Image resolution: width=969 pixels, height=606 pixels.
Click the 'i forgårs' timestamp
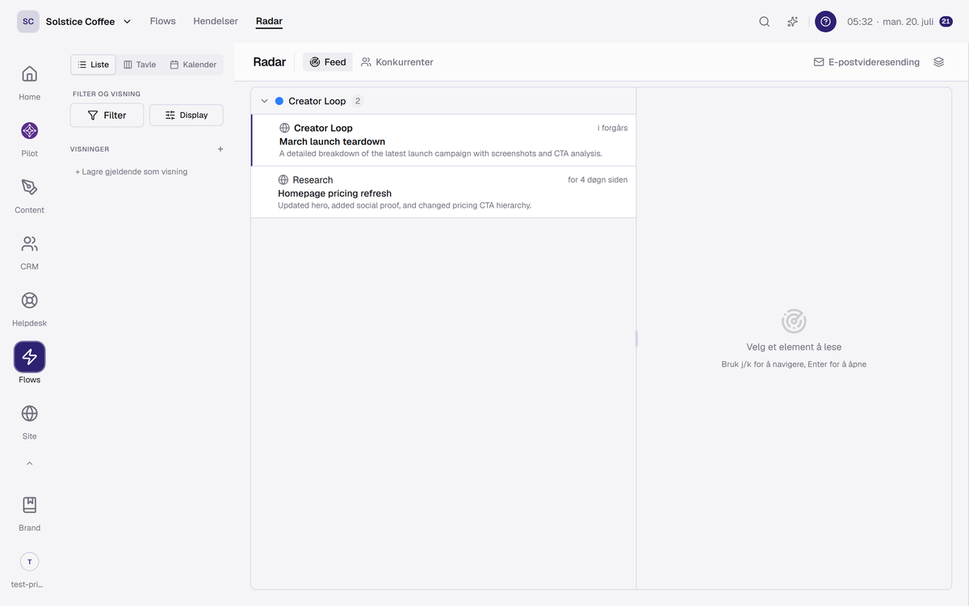(612, 128)
